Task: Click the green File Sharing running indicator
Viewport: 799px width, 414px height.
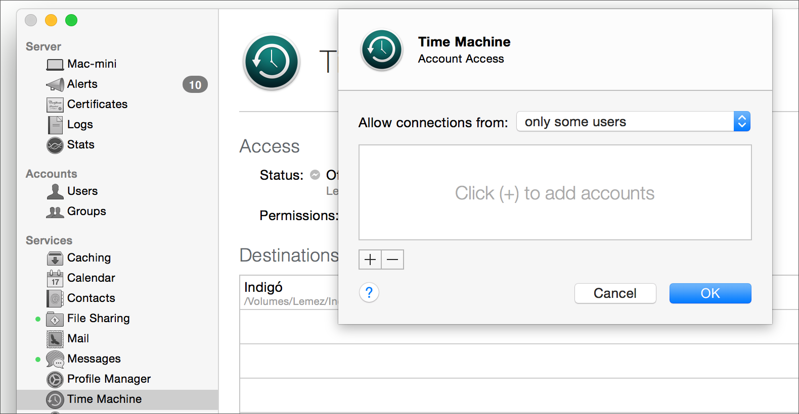Action: tap(38, 319)
